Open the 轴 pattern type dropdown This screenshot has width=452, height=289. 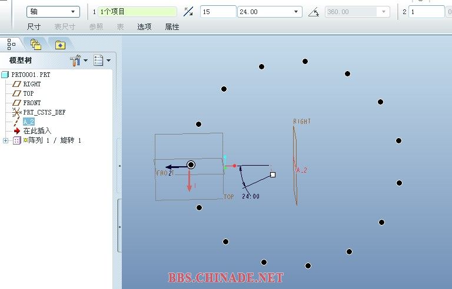coord(53,12)
